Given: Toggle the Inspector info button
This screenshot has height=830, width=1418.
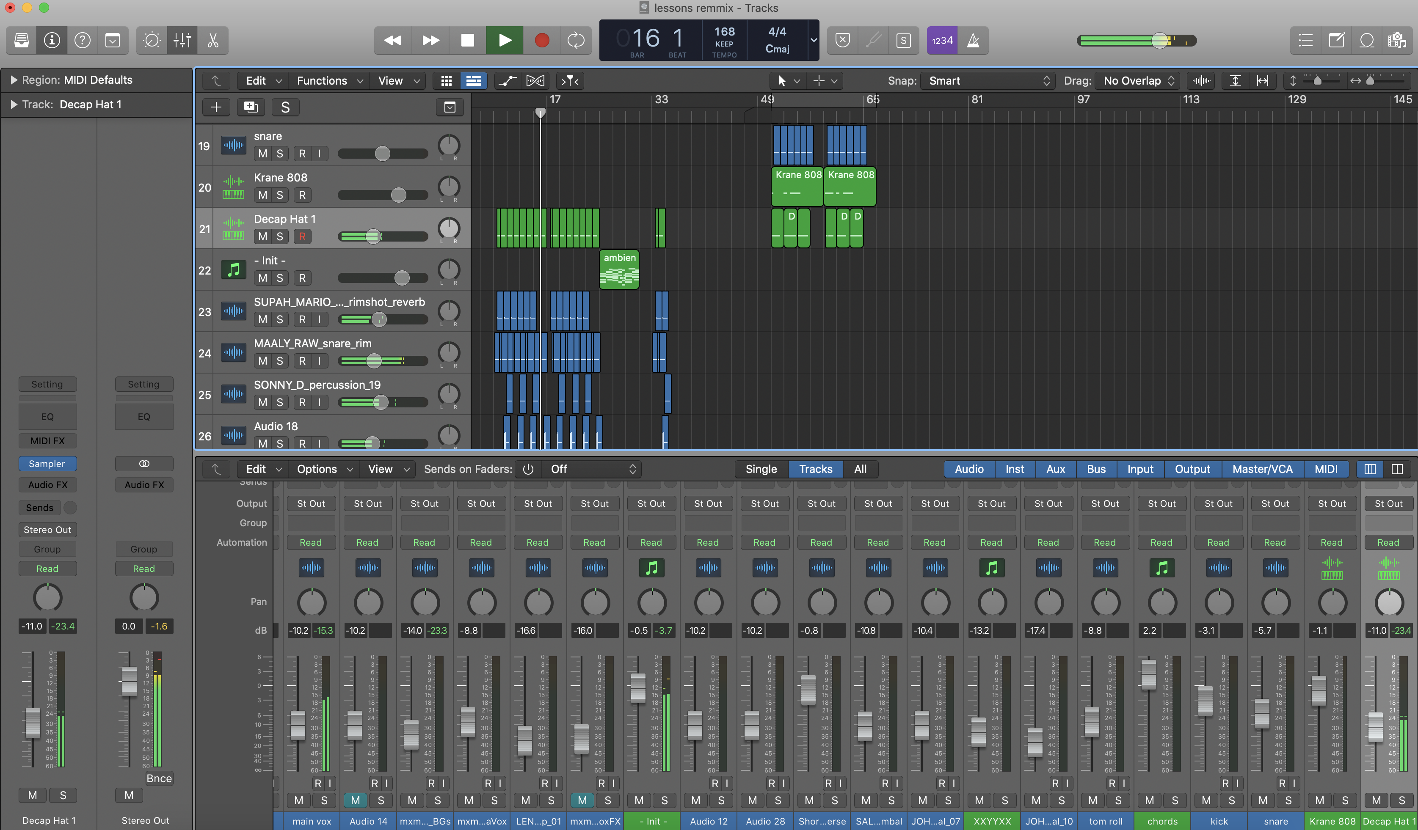Looking at the screenshot, I should click(x=52, y=40).
